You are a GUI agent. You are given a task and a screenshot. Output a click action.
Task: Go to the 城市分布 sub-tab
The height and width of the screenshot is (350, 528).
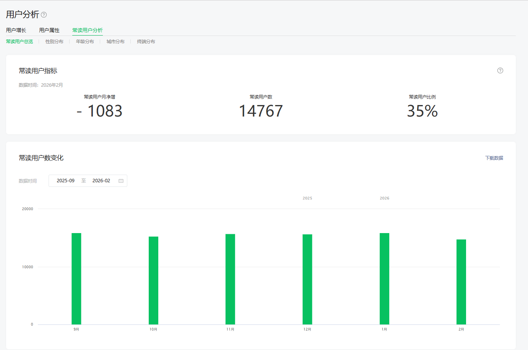click(x=115, y=42)
